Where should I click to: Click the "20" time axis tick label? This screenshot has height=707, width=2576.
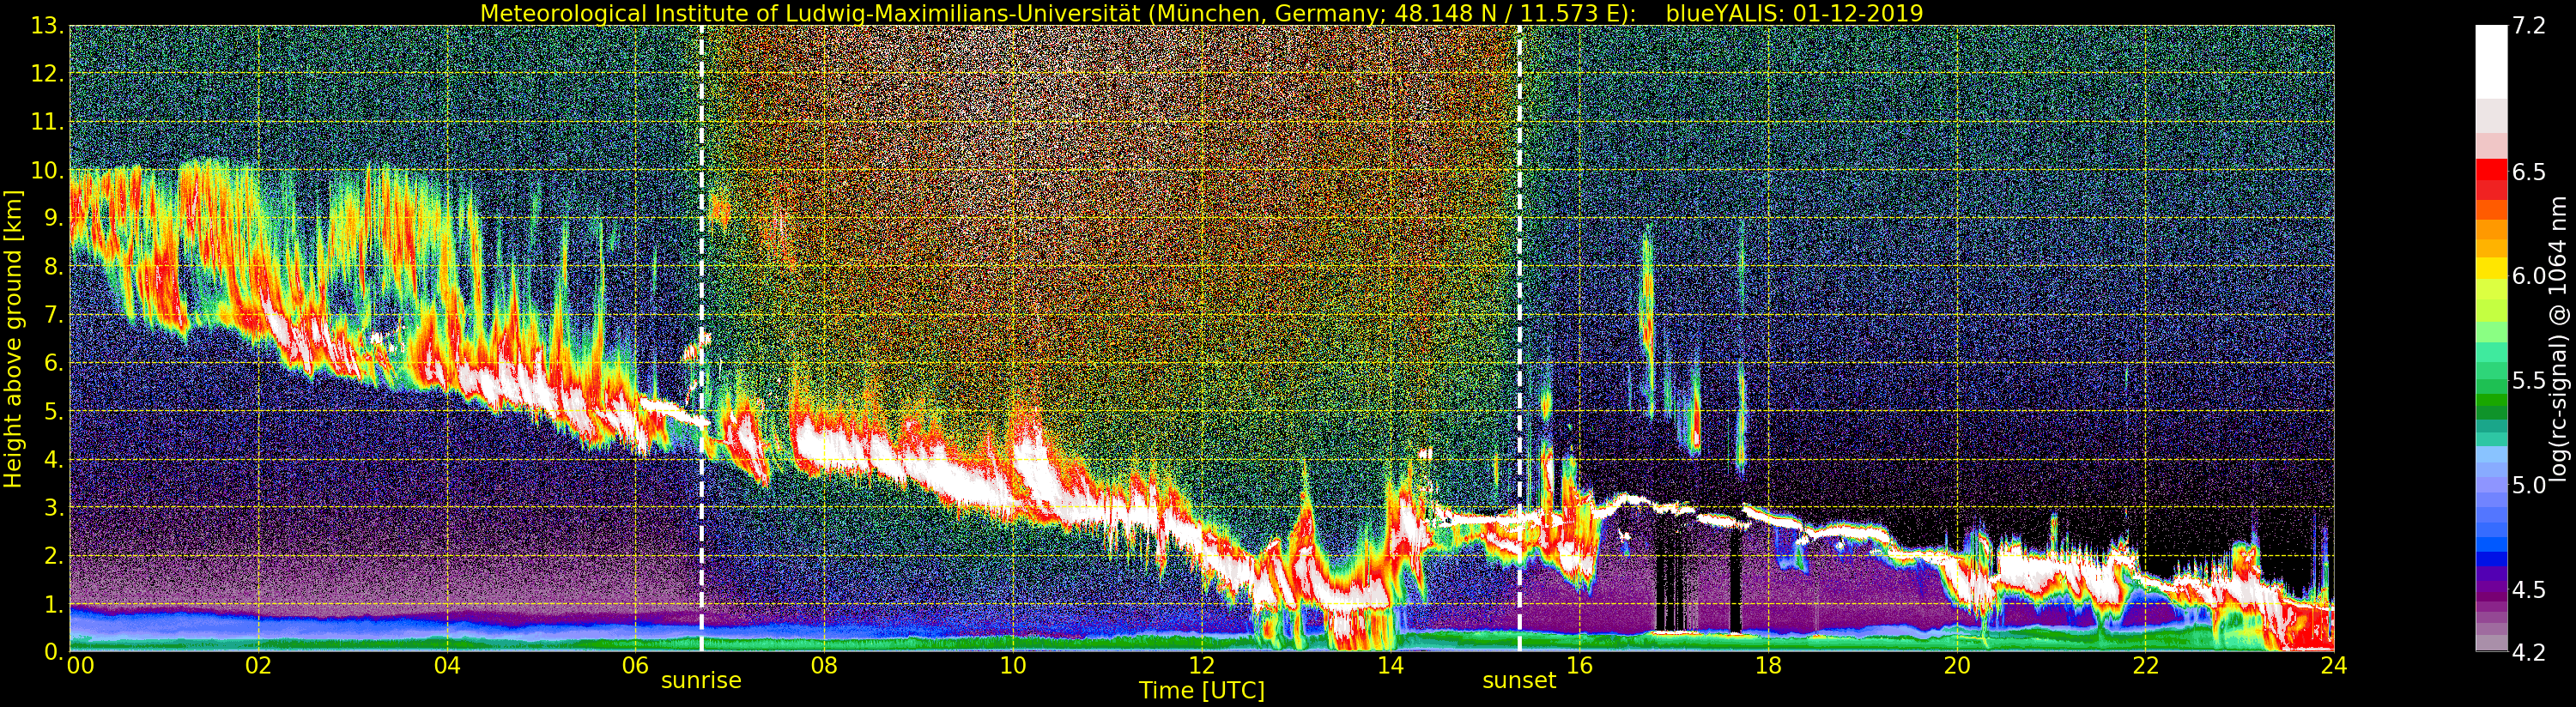(x=1956, y=665)
